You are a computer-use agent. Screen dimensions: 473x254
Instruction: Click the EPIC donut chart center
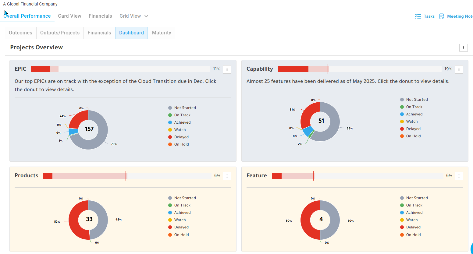(88, 130)
